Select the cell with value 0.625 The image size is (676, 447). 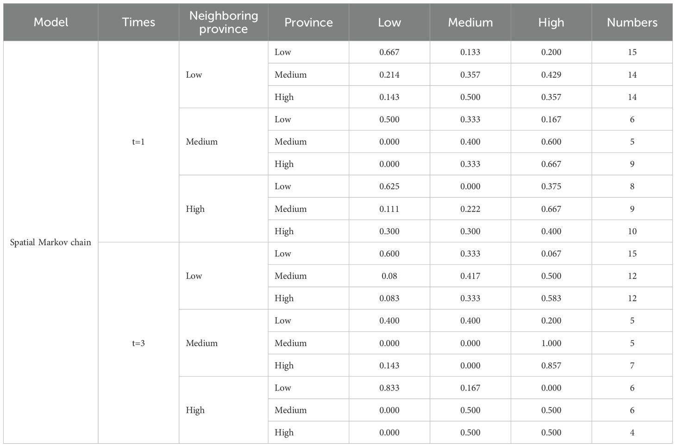[389, 186]
